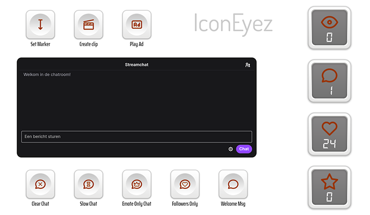Screen dimensions: 370x215
Task: Click the Welcome Msg speech bubble icon
Action: 233,184
